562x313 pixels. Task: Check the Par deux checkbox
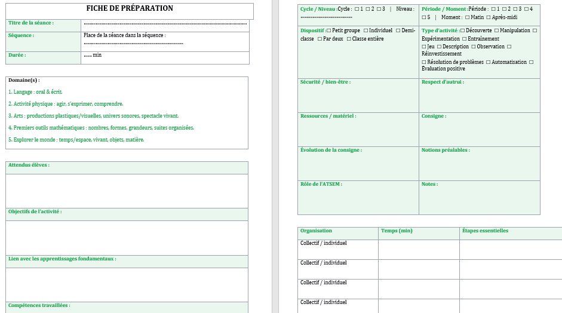(320, 39)
